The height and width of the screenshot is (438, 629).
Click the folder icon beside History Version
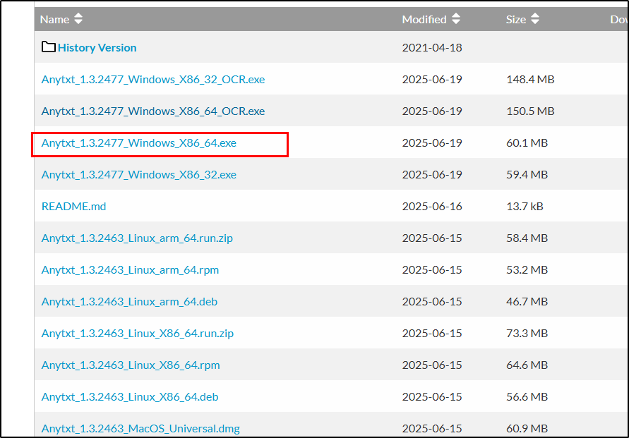click(48, 47)
